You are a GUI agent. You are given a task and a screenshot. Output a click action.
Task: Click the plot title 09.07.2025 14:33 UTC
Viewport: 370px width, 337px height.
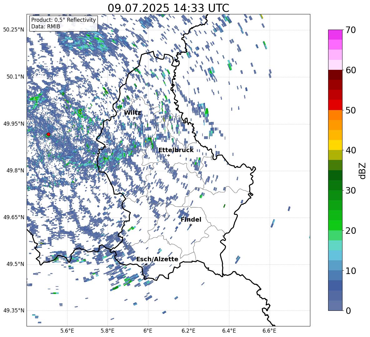(168, 8)
